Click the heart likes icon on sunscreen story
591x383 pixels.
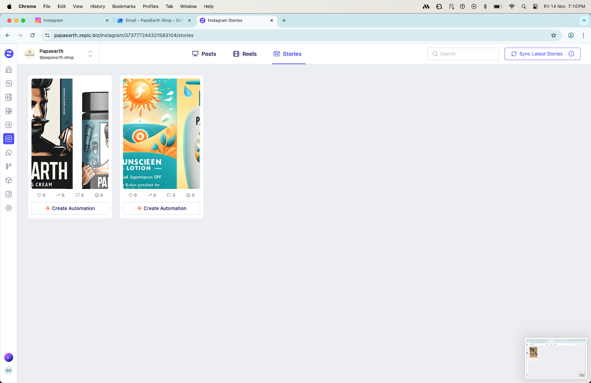pos(130,195)
